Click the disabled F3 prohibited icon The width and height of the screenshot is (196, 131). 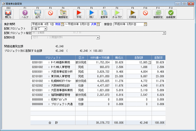tap(50, 14)
